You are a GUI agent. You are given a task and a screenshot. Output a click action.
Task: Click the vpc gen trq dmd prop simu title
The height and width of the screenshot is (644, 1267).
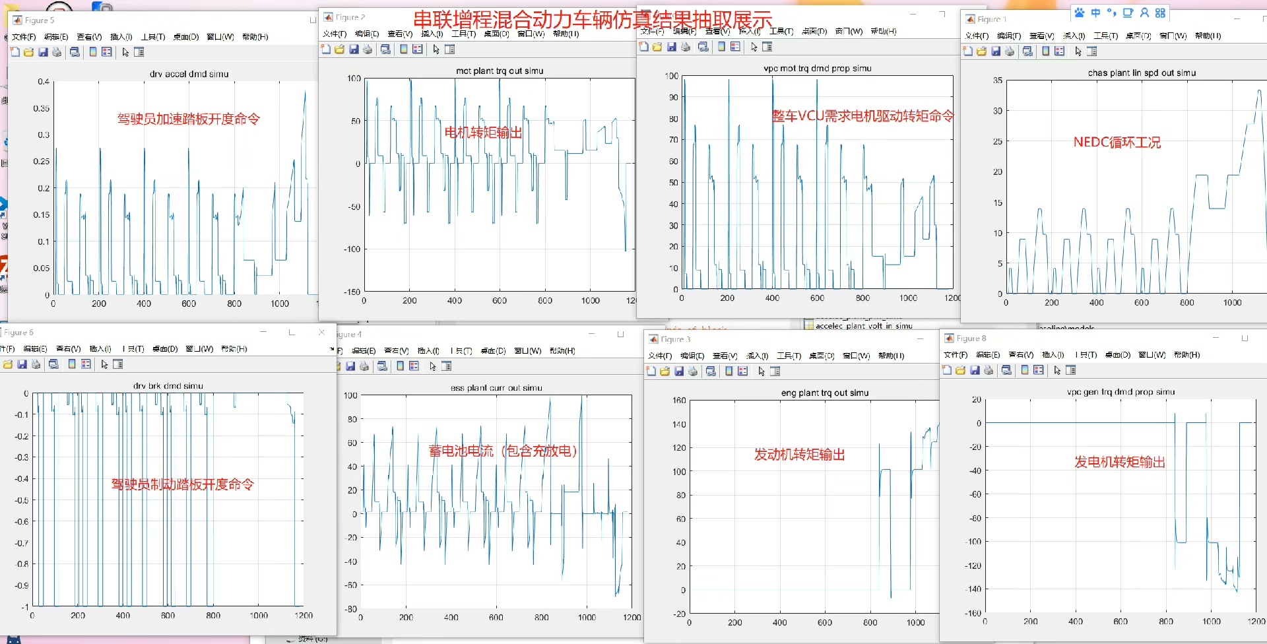1121,391
